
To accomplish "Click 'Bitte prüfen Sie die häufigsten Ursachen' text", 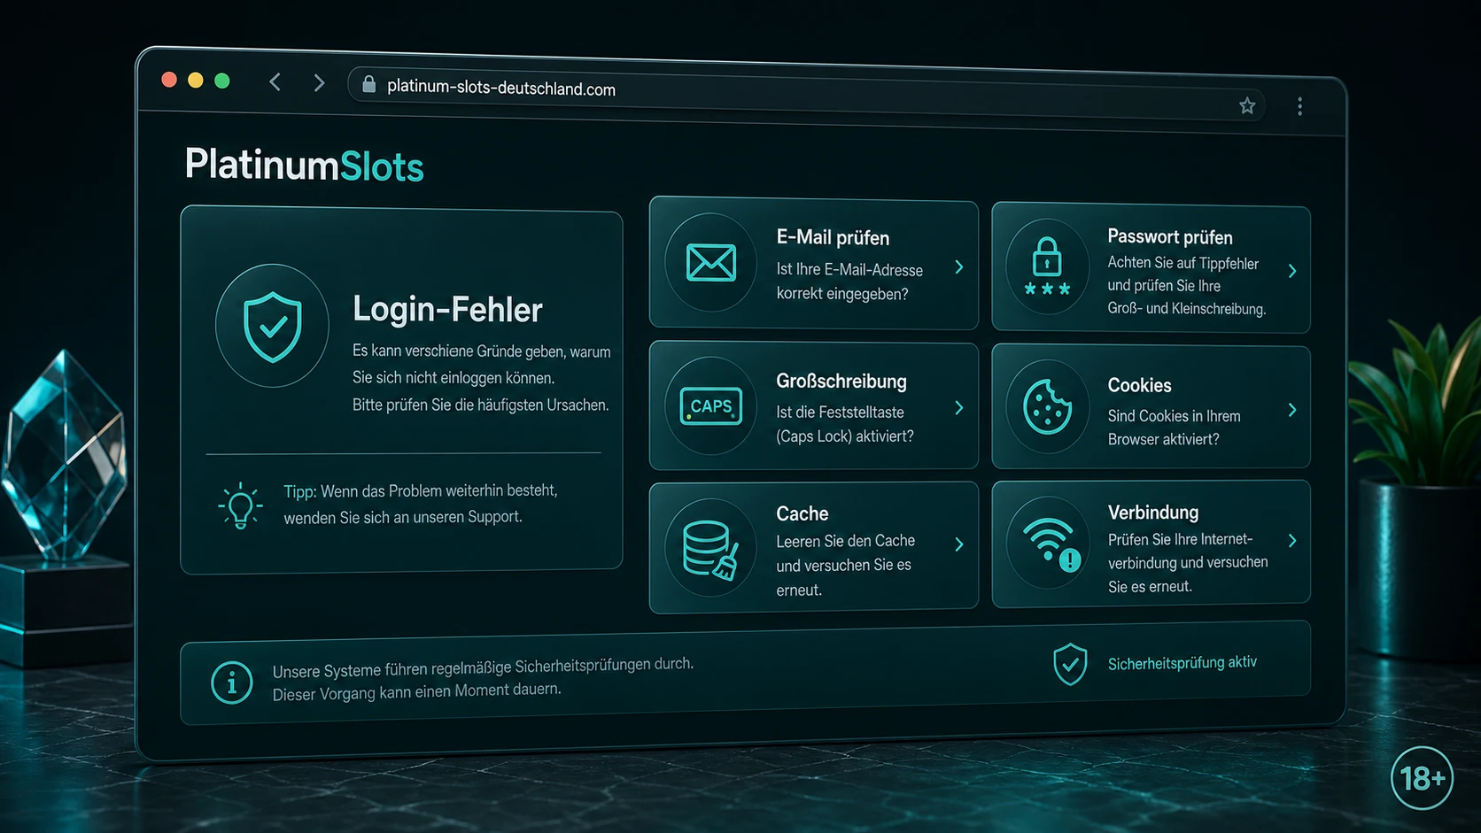I will pos(480,405).
